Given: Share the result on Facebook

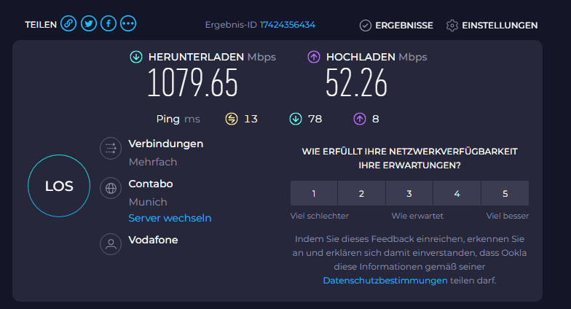Looking at the screenshot, I should 109,23.
